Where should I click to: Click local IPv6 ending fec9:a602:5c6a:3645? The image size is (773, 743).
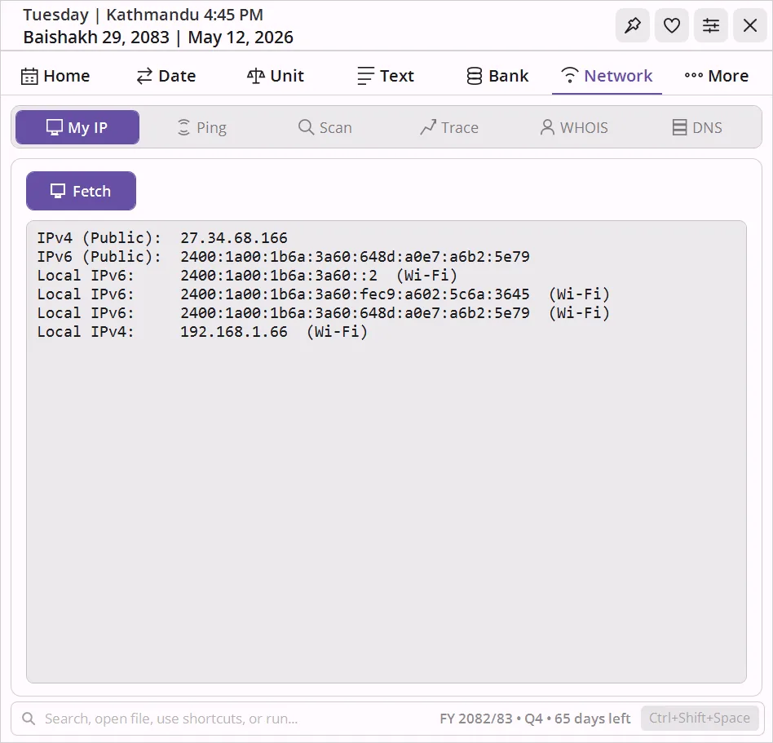click(x=355, y=294)
